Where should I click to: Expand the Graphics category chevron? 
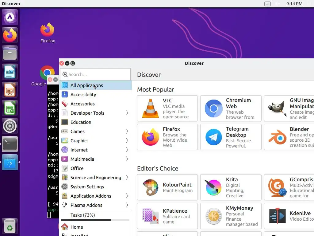(127, 141)
